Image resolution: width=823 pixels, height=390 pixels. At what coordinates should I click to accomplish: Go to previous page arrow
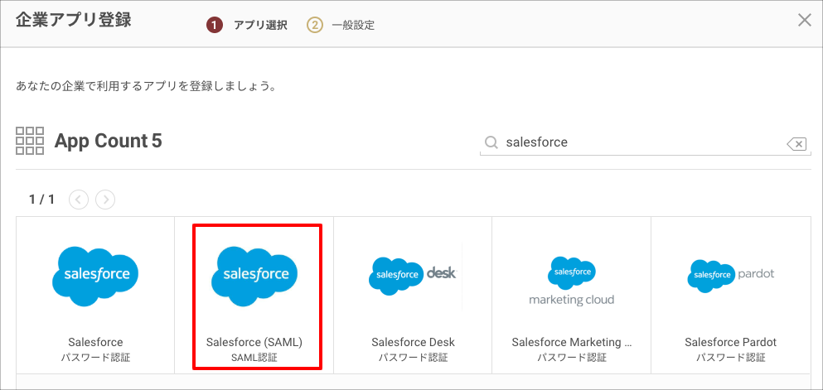coord(79,200)
